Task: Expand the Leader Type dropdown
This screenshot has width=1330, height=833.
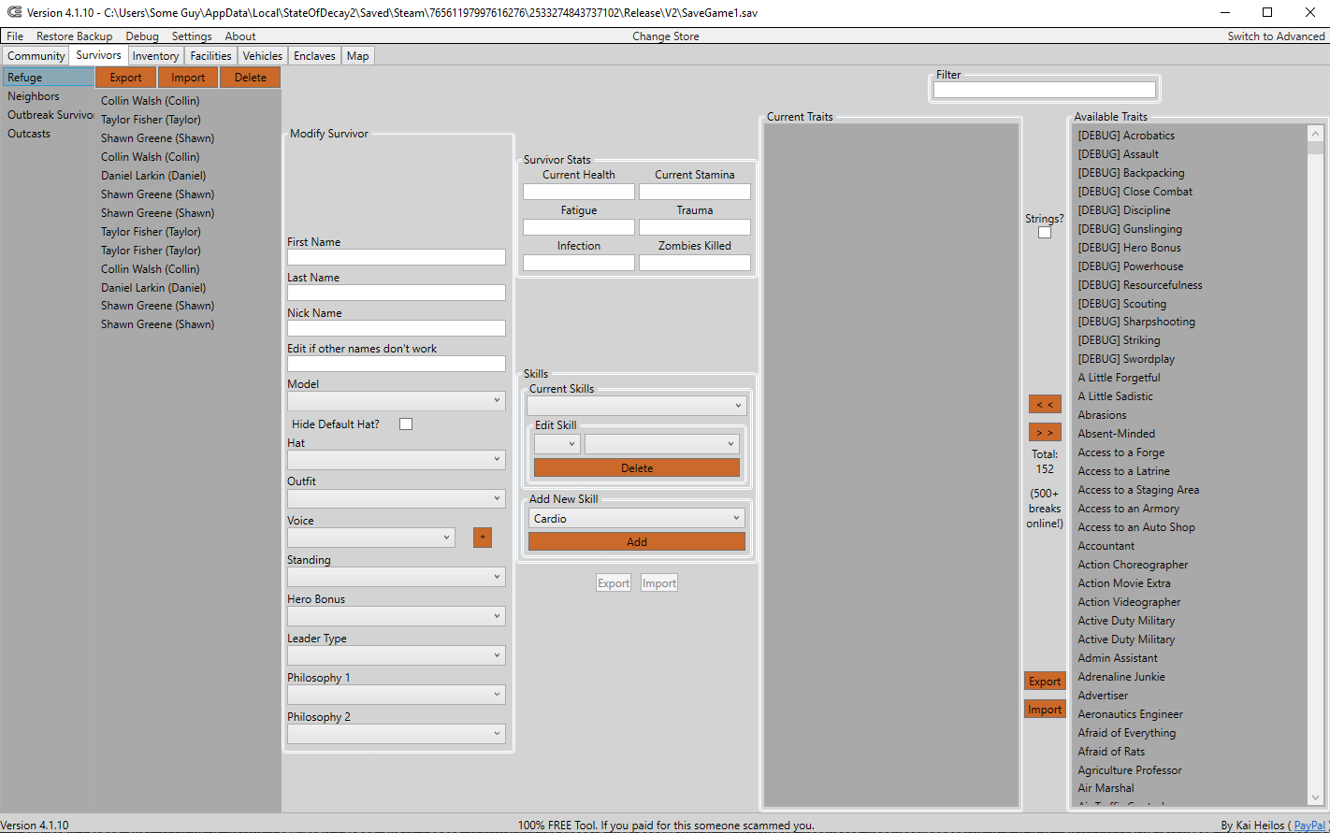Action: point(397,655)
